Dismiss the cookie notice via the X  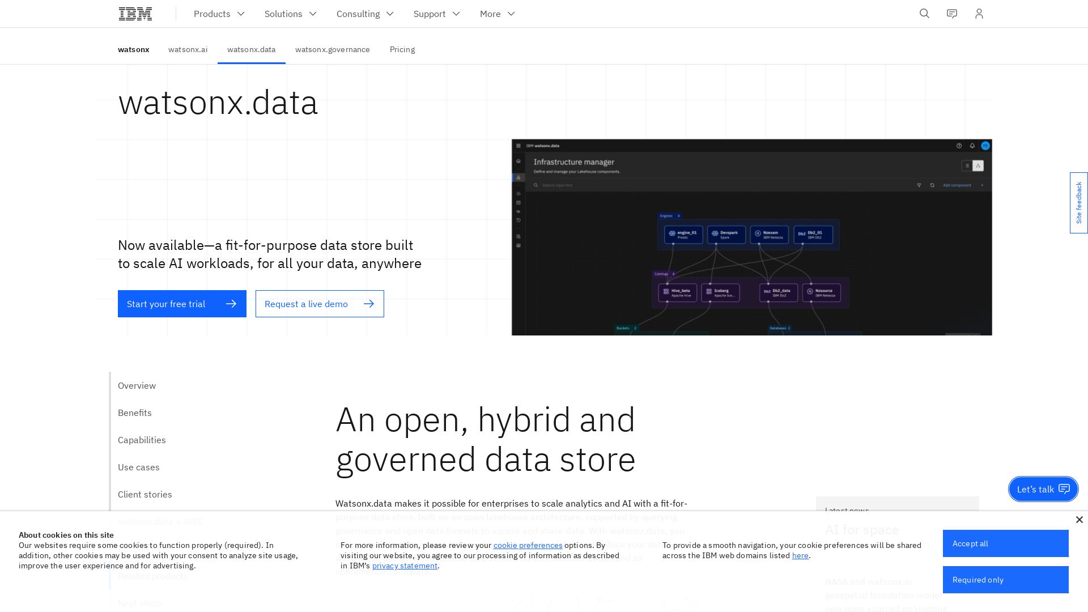coord(1079,520)
